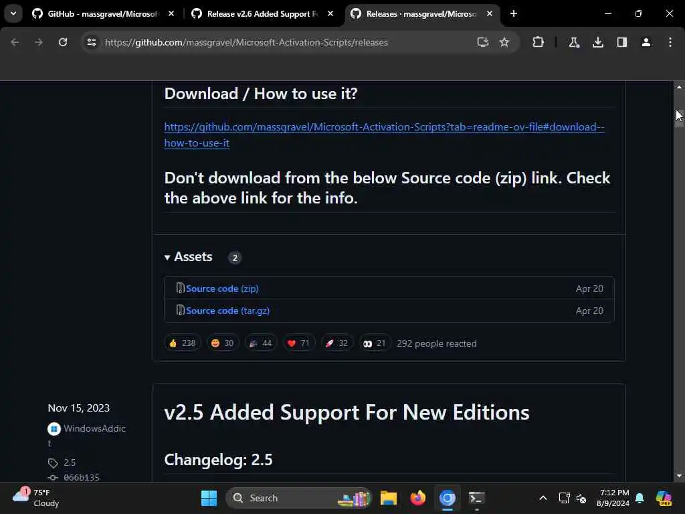Close the GitHub massgravel/Microsoft tab
This screenshot has height=514, width=685.
coord(171,14)
